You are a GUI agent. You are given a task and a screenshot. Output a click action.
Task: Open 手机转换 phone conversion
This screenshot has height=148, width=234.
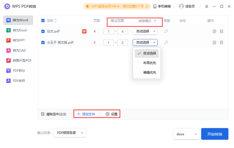tap(162, 7)
